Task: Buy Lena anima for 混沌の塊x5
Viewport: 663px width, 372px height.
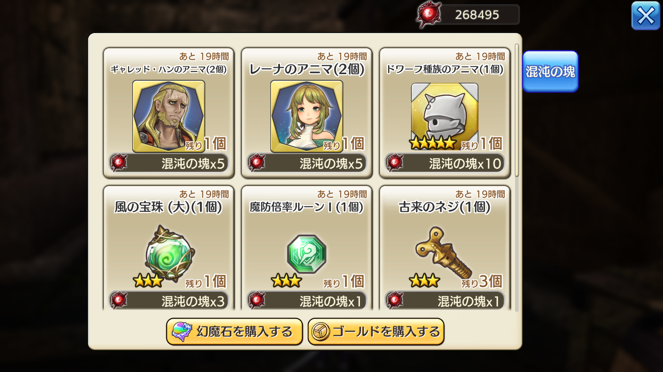Action: 307,163
